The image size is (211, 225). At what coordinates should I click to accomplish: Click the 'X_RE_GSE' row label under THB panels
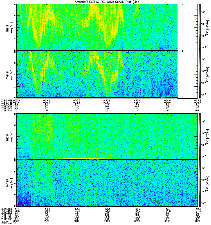7,100
